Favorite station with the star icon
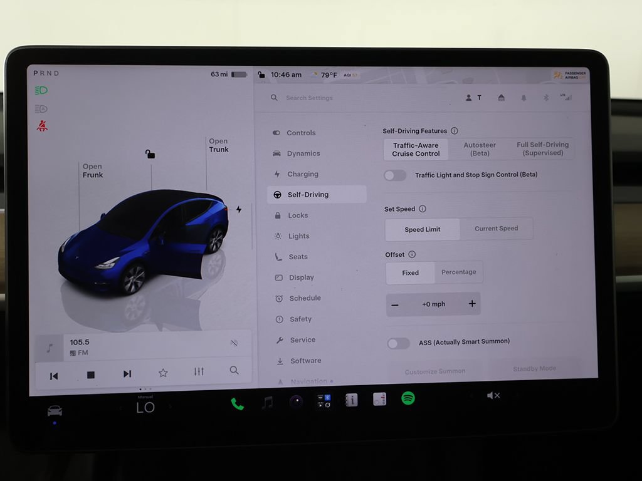The height and width of the screenshot is (481, 642). pos(163,373)
